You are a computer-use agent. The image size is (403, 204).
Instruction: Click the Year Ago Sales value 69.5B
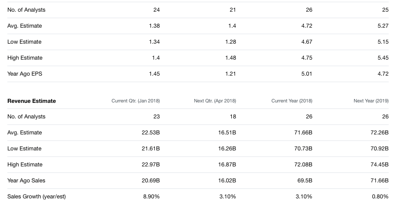pos(305,180)
